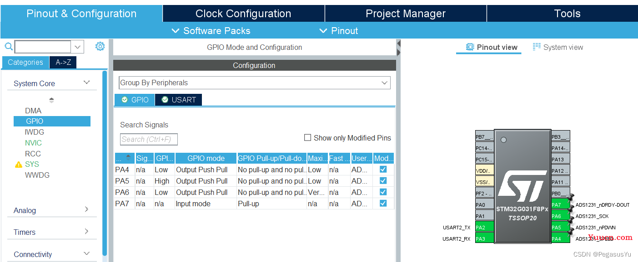
Task: Select WWDG in System Core
Action: (37, 175)
